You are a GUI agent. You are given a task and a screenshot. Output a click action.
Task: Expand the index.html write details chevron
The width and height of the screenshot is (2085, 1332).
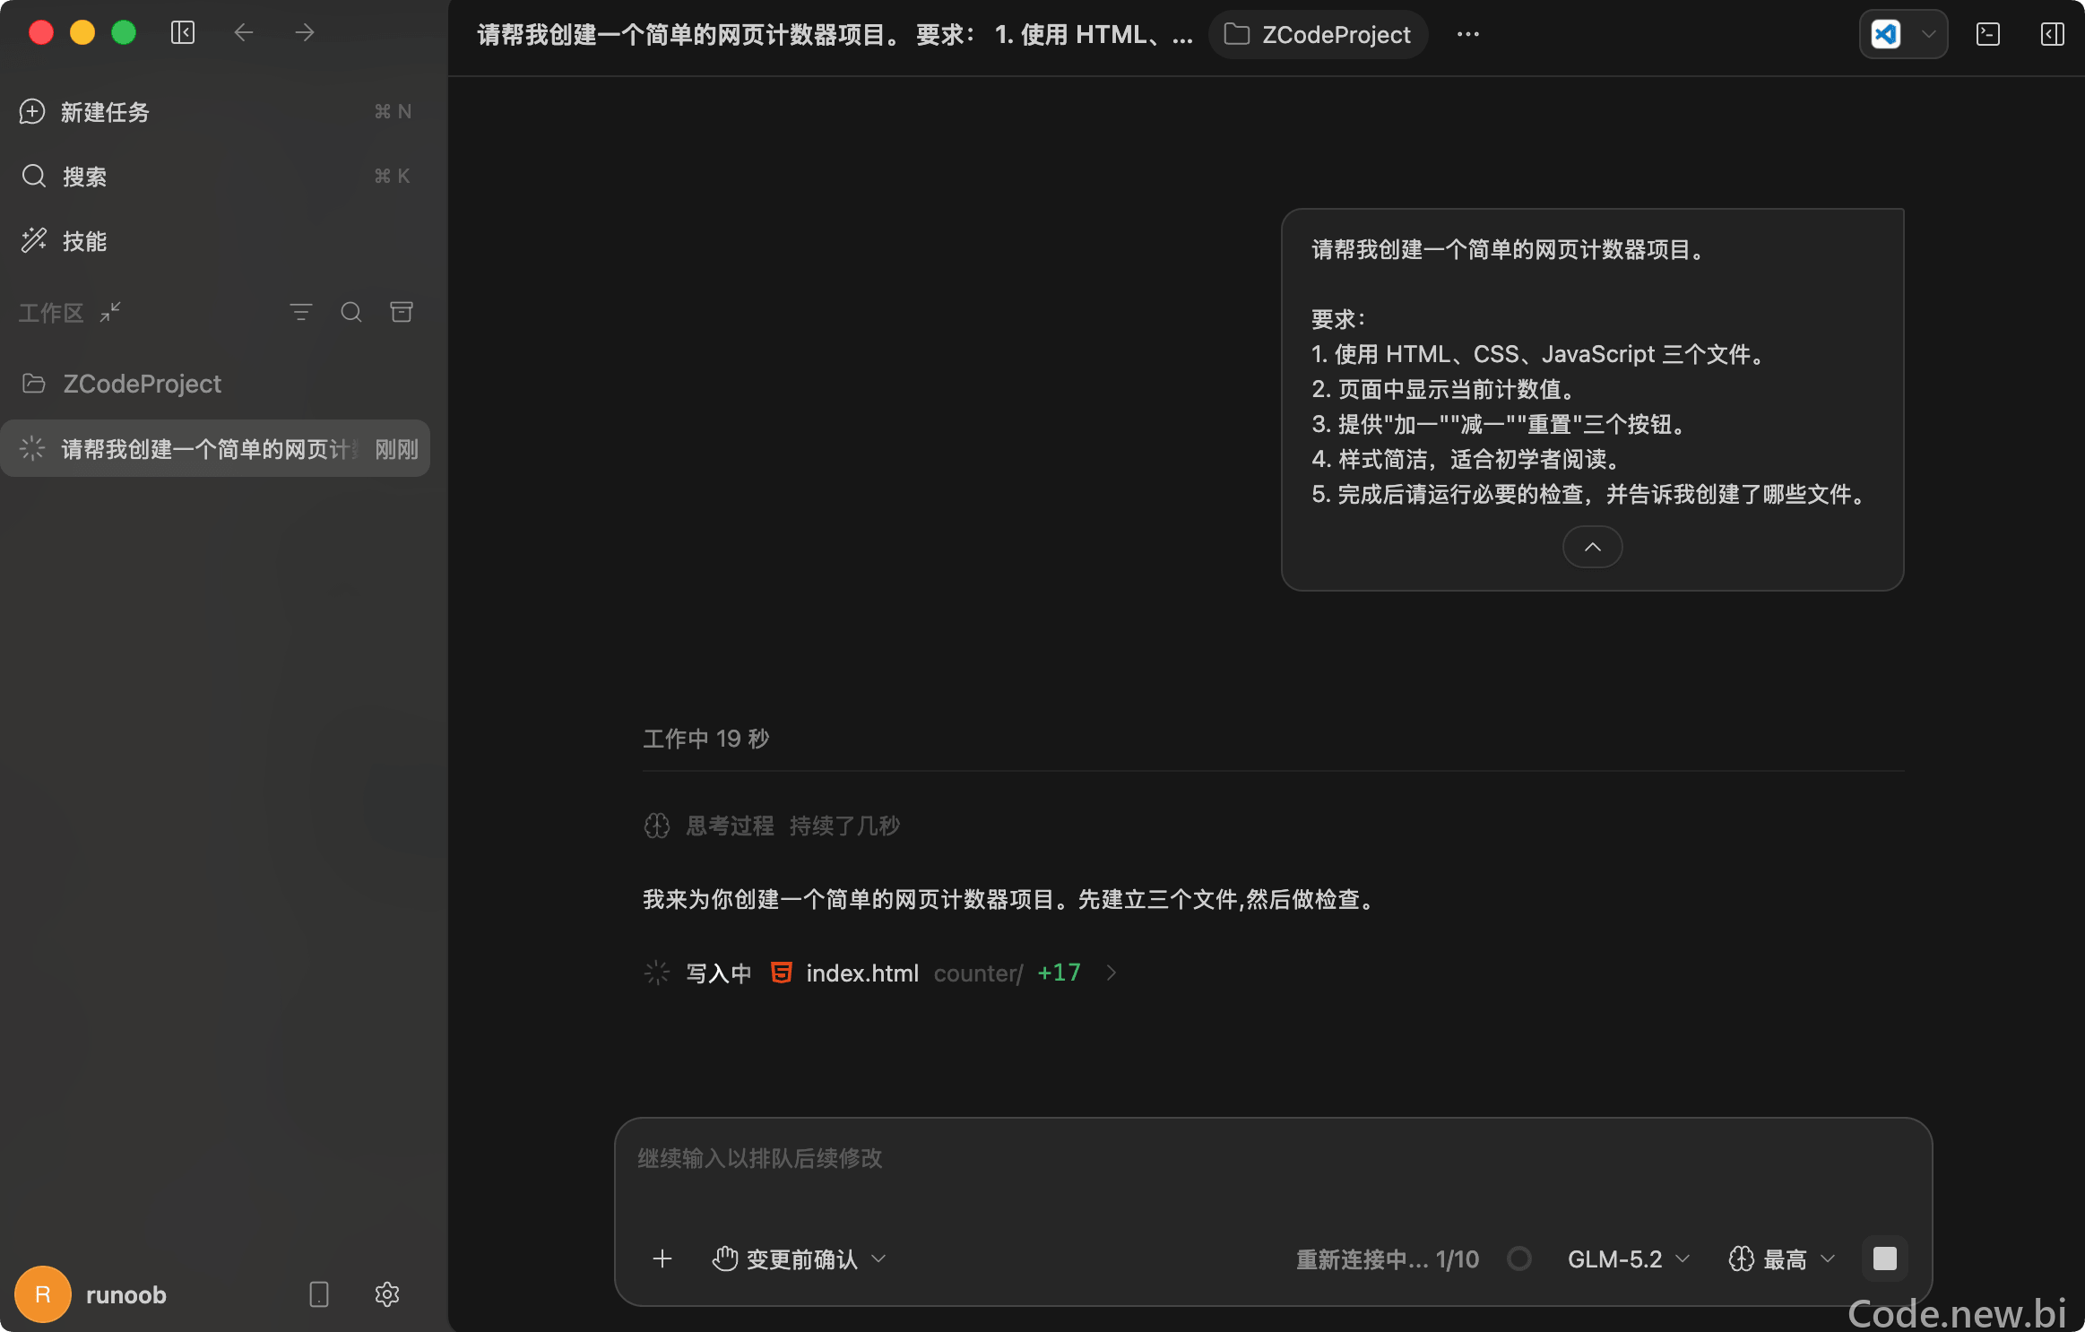coord(1112,973)
